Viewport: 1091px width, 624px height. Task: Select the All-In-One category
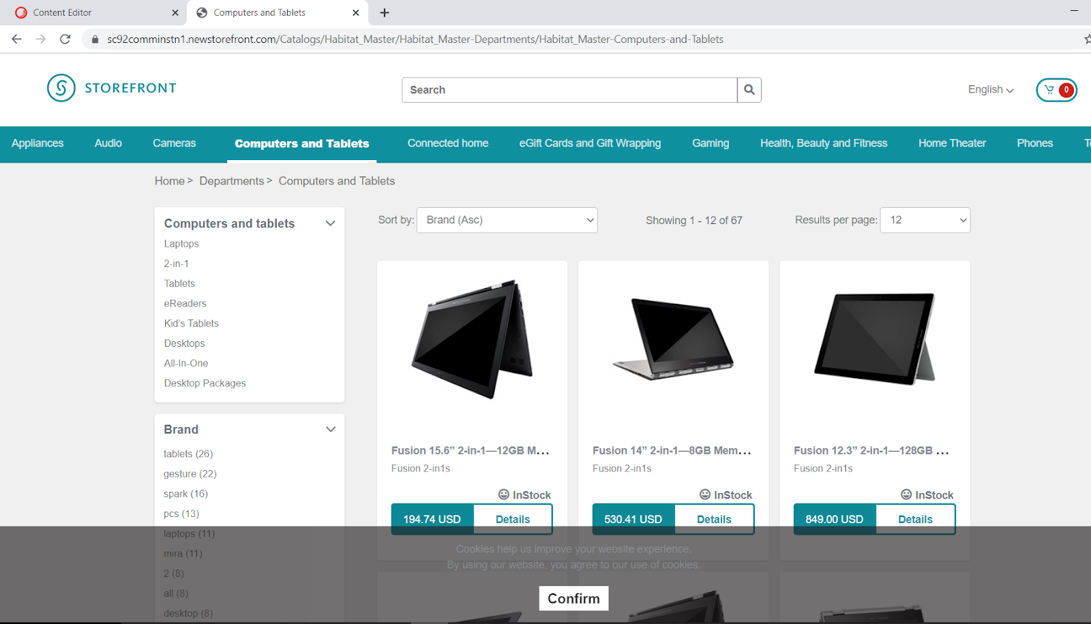point(186,363)
